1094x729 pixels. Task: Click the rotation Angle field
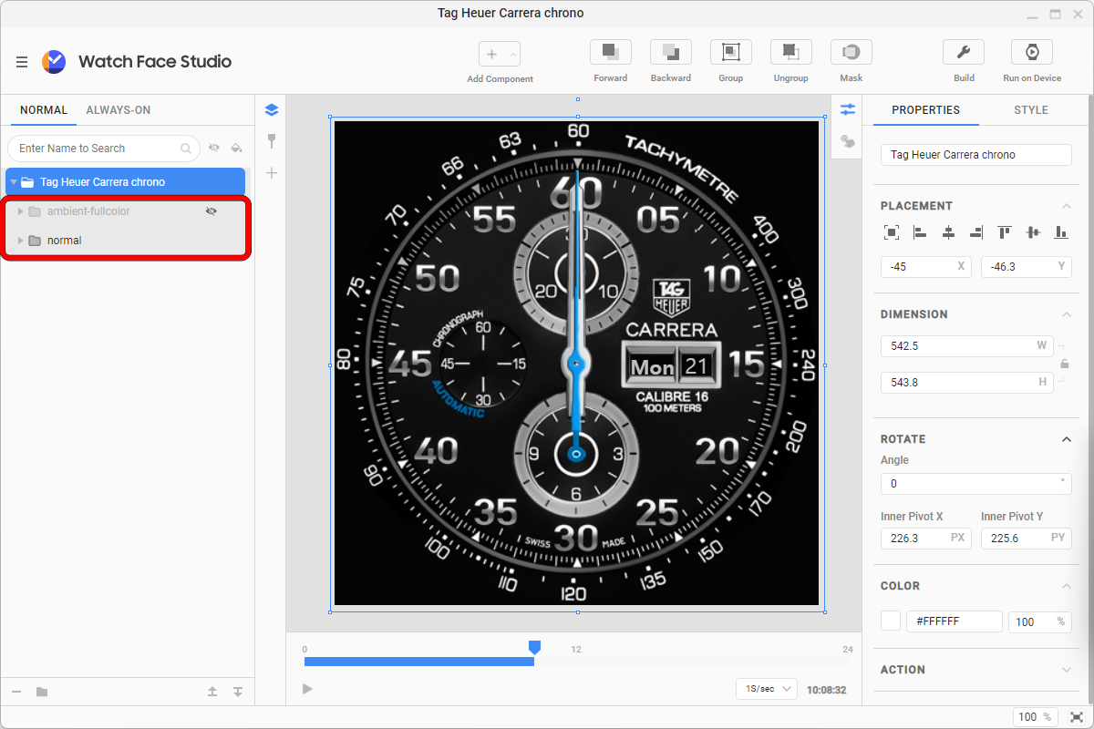tap(975, 484)
